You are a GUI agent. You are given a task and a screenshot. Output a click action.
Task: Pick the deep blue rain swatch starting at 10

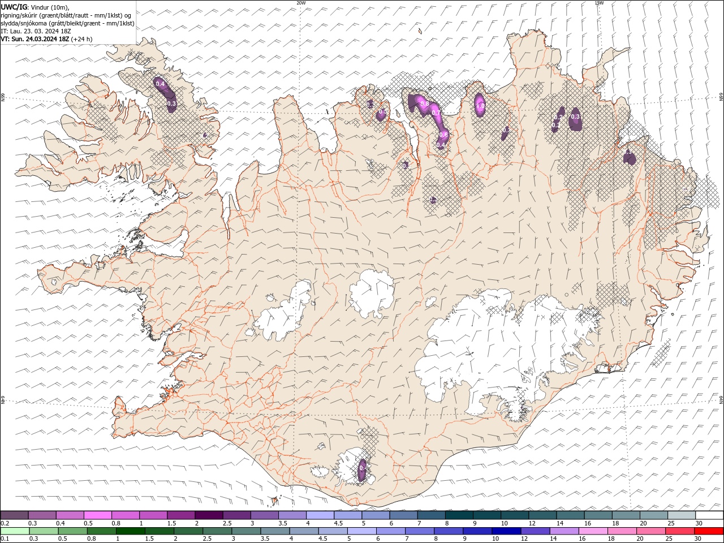pos(506,531)
